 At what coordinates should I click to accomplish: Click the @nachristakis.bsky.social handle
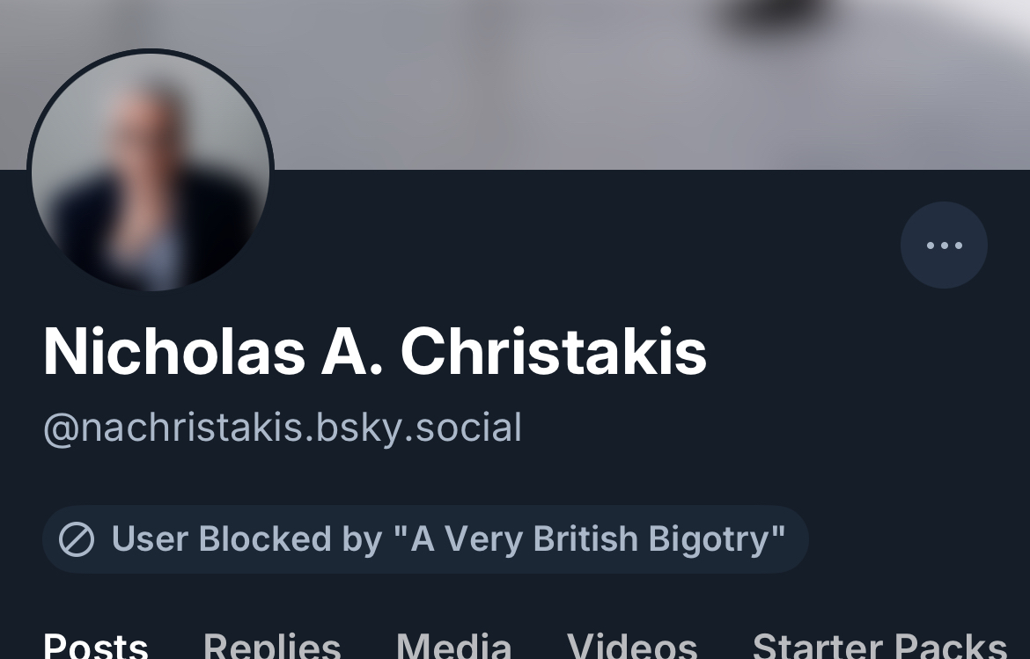tap(283, 428)
